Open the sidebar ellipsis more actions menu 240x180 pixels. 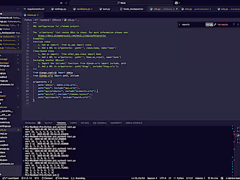coord(17,9)
